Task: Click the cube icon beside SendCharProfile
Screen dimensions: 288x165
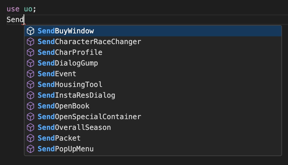Action: (30, 52)
